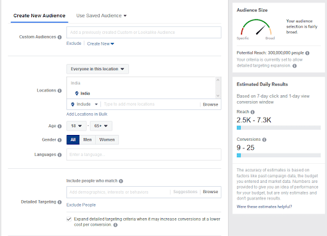Image resolution: width=327 pixels, height=236 pixels.
Task: Switch to Create New Audience tab
Action: point(40,15)
